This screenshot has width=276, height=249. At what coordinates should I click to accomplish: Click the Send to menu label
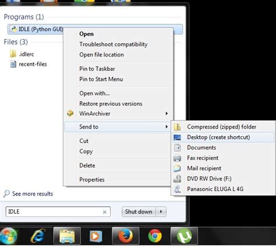[x=89, y=127]
